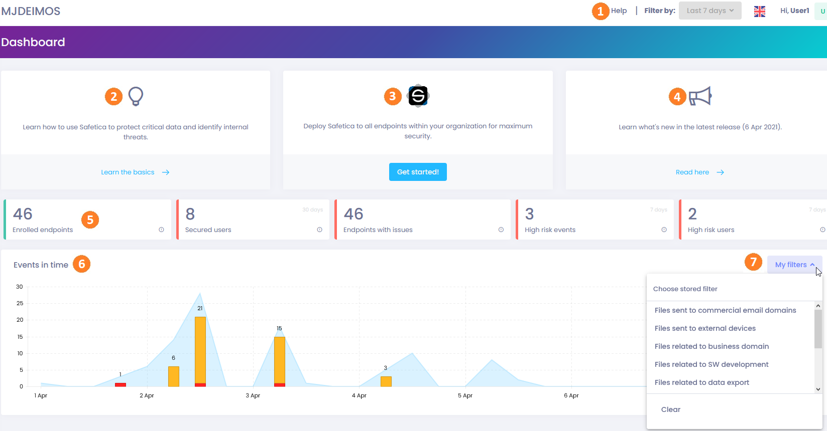Click the chart bar labeled 6

point(174,376)
